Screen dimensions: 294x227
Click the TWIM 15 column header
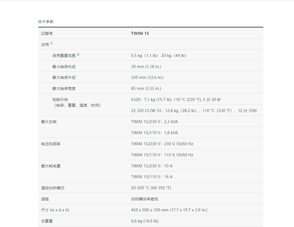[140, 33]
